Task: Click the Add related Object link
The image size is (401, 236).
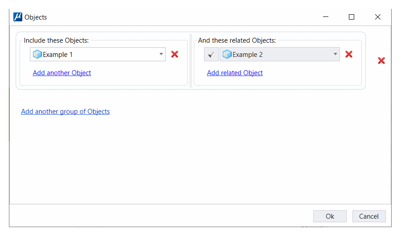Action: (235, 73)
